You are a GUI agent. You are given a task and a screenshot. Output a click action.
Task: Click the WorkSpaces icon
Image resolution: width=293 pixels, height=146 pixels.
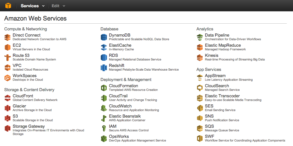pos(7,78)
